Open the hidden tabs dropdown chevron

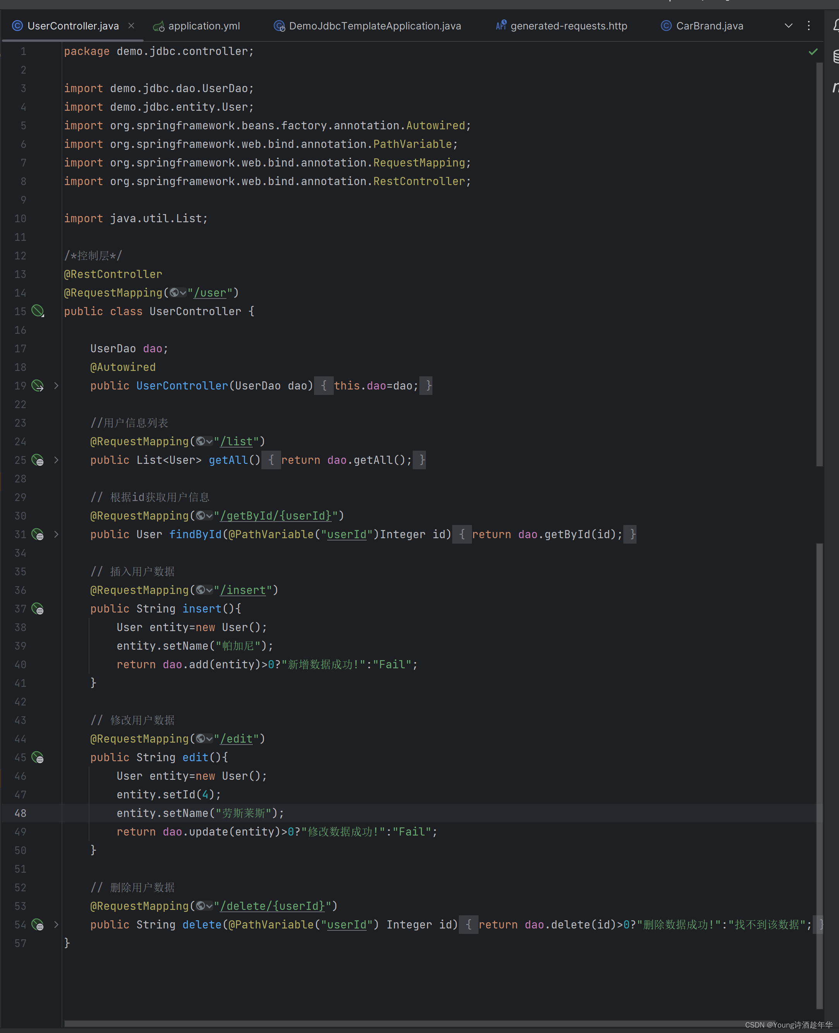pos(788,26)
